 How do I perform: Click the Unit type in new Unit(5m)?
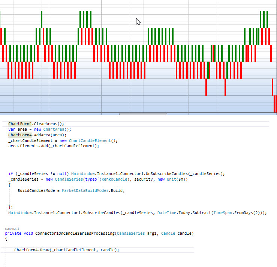tap(172, 180)
